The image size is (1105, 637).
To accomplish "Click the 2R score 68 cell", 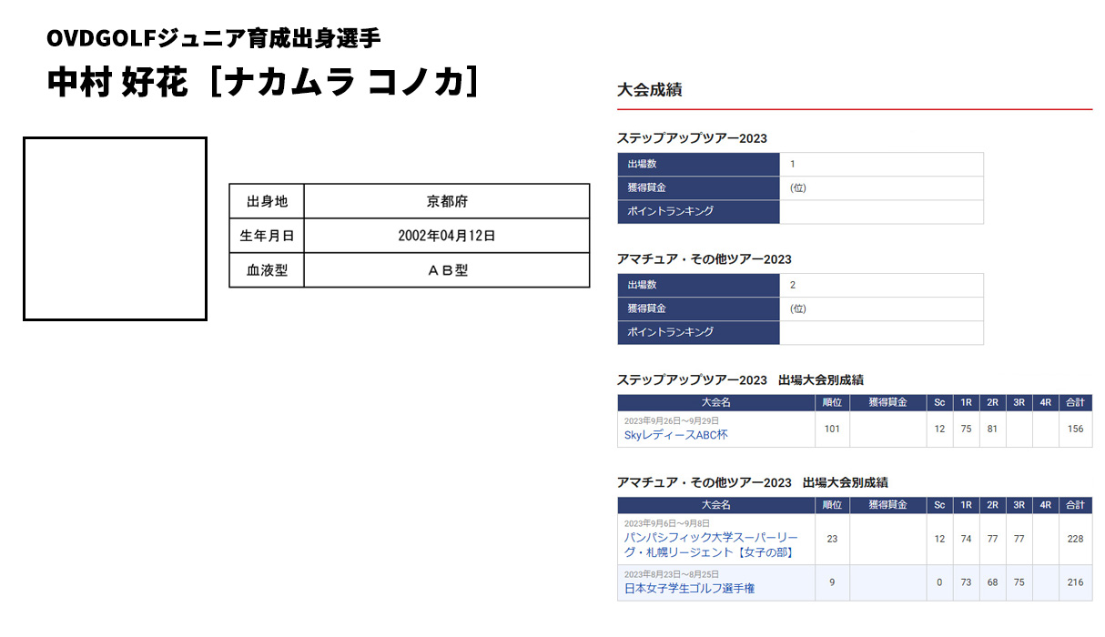I will point(993,582).
